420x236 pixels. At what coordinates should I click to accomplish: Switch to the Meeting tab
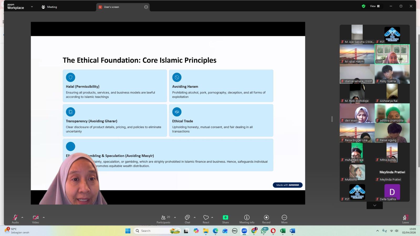tap(49, 7)
